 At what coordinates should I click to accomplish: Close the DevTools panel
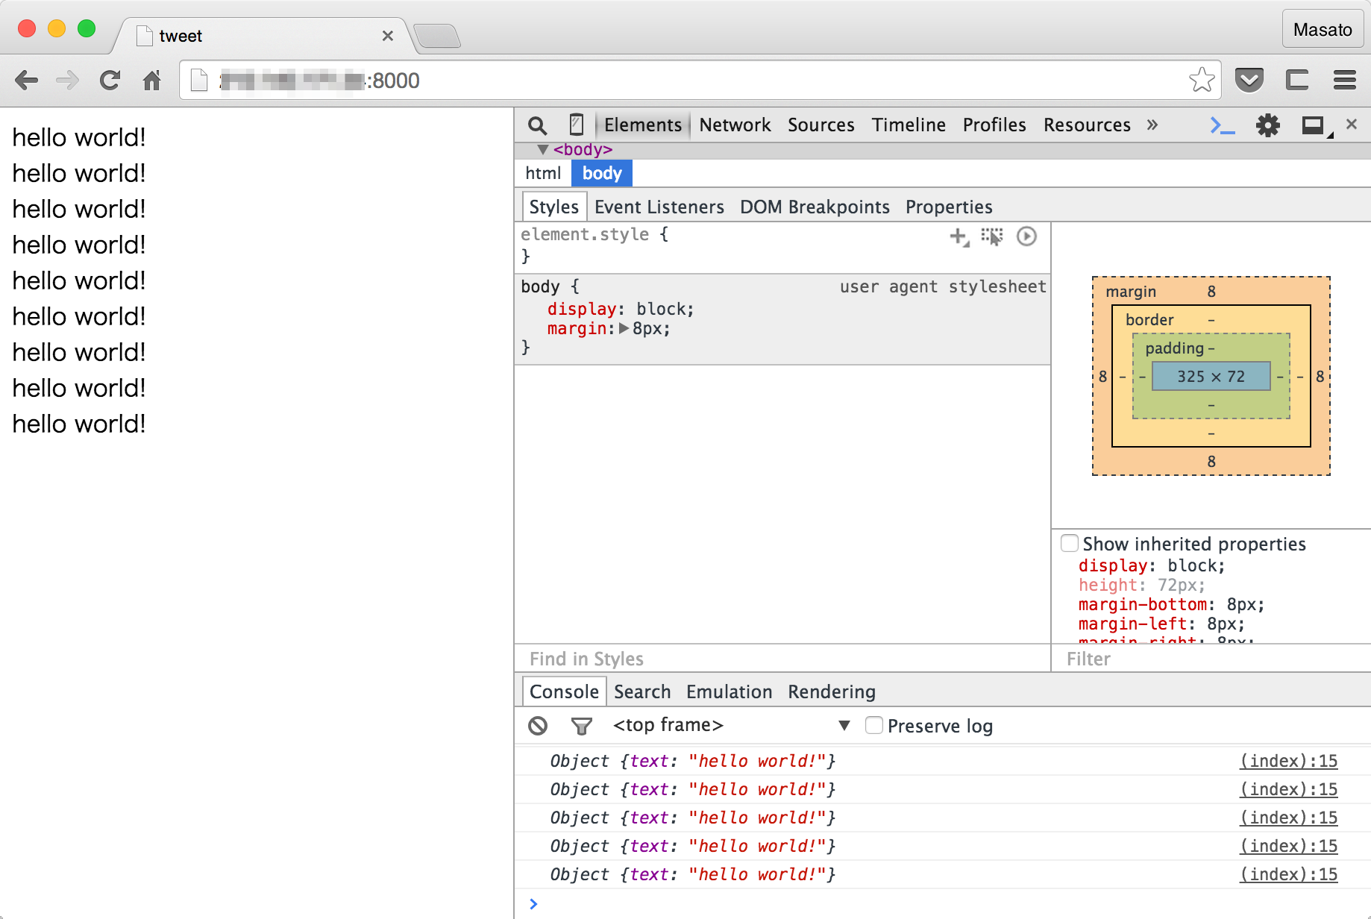click(1352, 124)
